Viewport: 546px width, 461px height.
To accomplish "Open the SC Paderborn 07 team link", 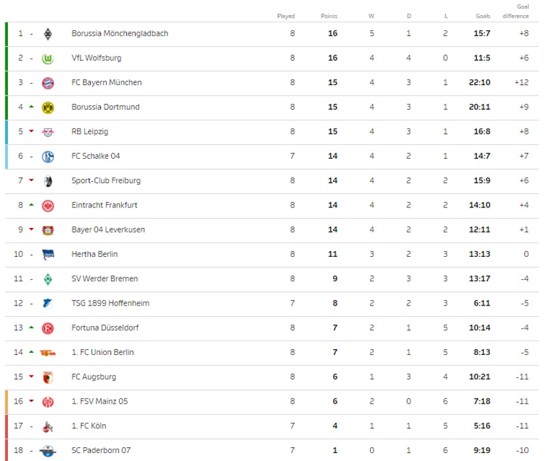I will click(101, 450).
